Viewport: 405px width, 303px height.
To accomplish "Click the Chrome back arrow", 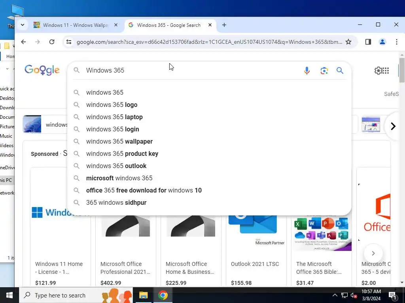I will [23, 42].
